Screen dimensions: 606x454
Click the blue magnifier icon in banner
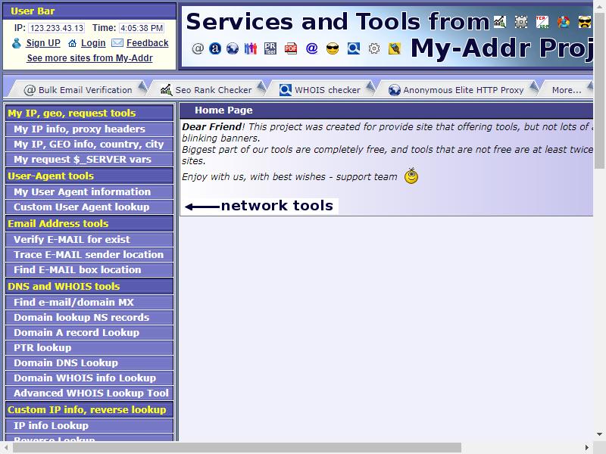(x=353, y=48)
